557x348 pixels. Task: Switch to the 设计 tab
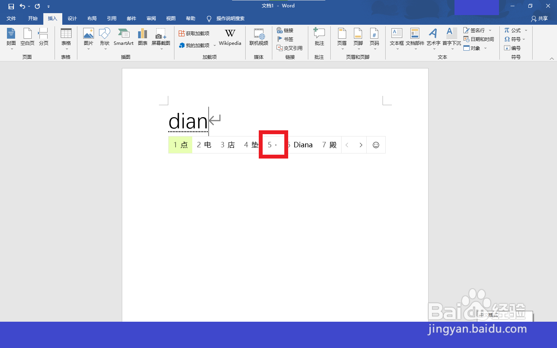tap(72, 19)
